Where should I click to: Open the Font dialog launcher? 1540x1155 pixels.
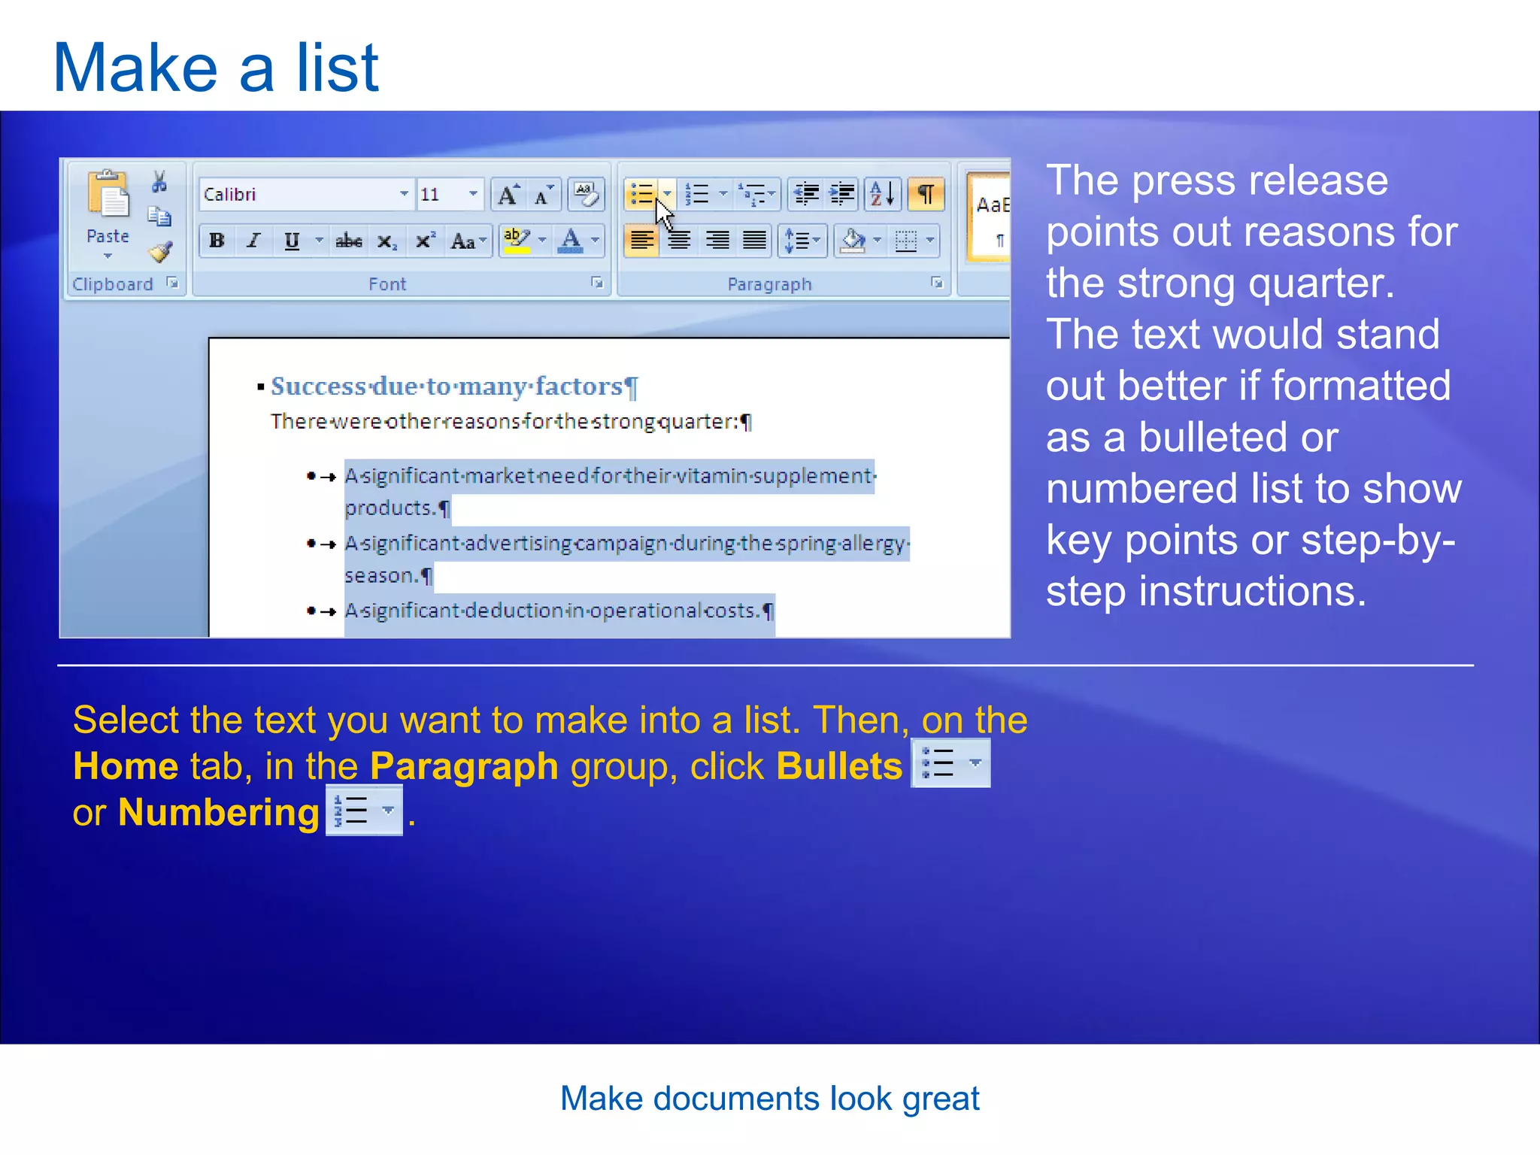click(x=597, y=283)
